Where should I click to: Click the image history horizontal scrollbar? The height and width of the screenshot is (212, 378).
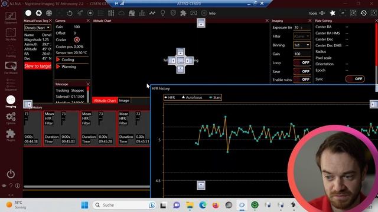pyautogui.click(x=87, y=187)
